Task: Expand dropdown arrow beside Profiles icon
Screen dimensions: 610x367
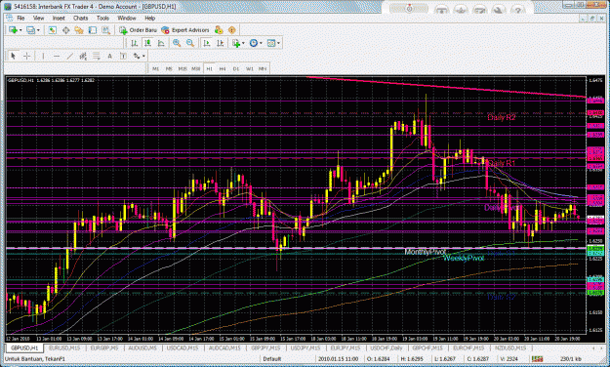Action: click(38, 30)
